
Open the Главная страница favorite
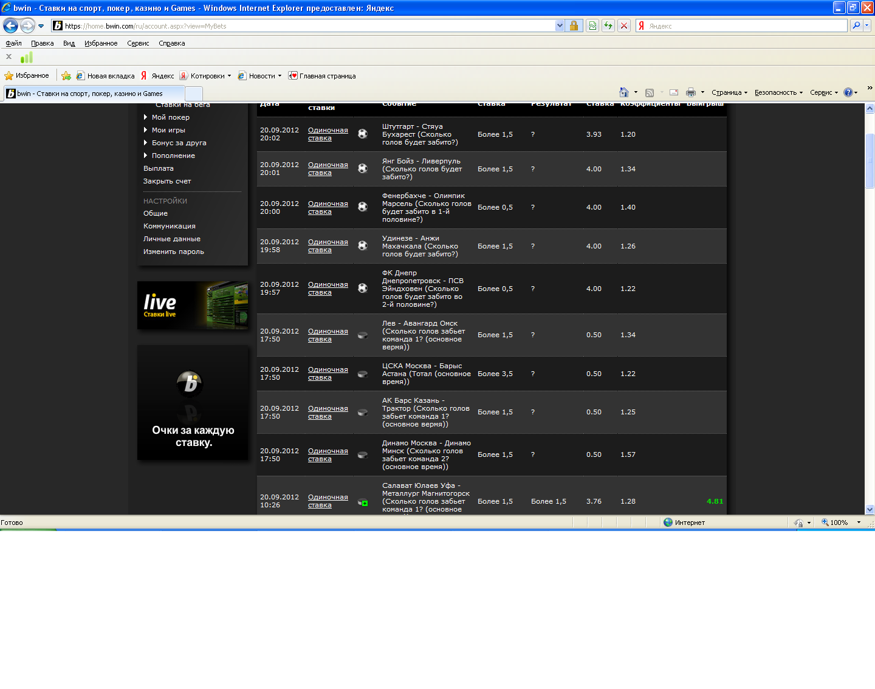click(322, 76)
